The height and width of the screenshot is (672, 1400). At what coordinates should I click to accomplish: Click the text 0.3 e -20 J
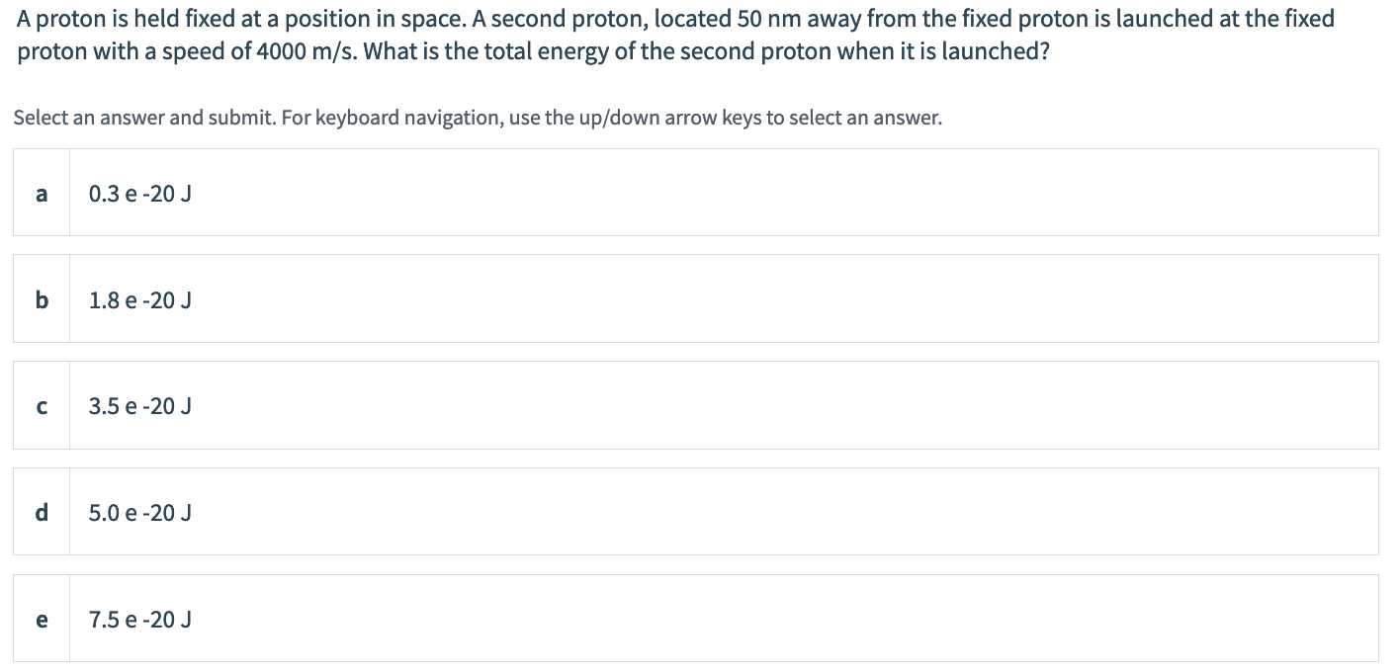coord(138,194)
